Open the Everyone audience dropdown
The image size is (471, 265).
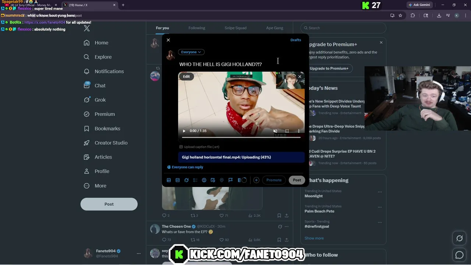[x=191, y=52]
